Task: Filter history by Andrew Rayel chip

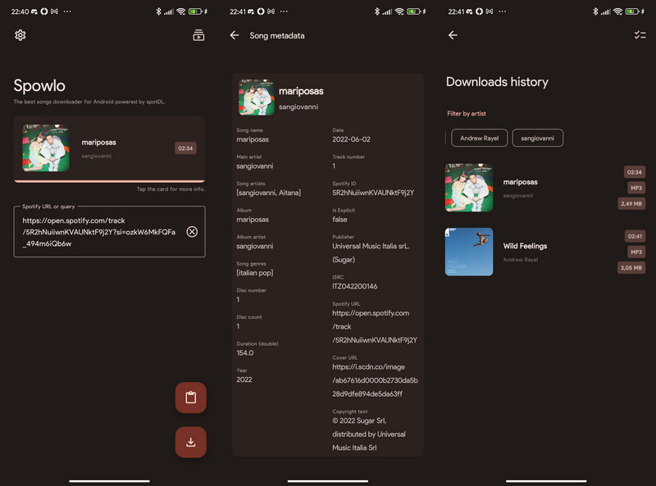Action: tap(480, 138)
